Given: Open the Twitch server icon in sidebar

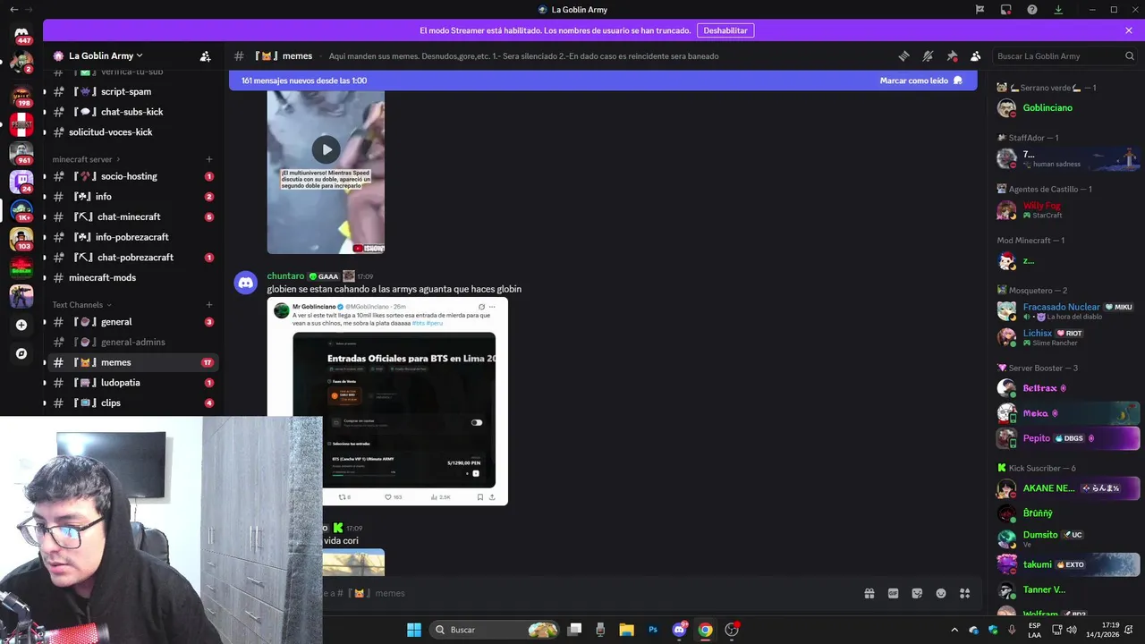Looking at the screenshot, I should pyautogui.click(x=21, y=182).
